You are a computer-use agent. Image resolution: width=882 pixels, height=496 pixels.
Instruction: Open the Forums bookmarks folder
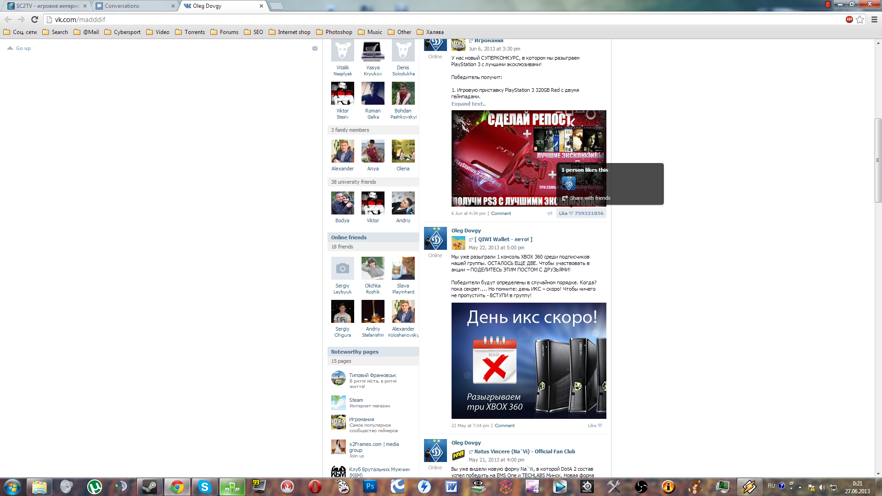[x=224, y=32]
